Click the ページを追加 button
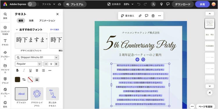 [x=205, y=106]
